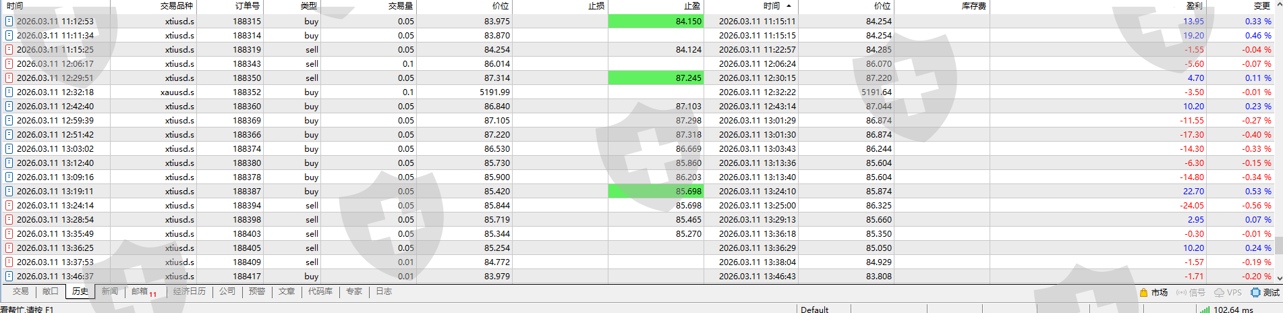Click the sell deal icon for order 188394
This screenshot has width=1283, height=313.
[x=9, y=206]
